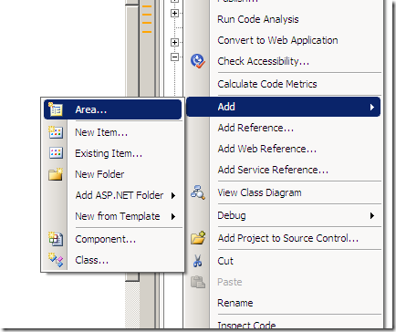This screenshot has height=332, width=396.
Task: Collapse the tree node with minus box
Action: (174, 57)
